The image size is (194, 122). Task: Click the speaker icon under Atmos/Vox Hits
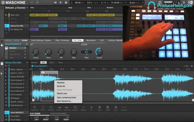click(6, 66)
